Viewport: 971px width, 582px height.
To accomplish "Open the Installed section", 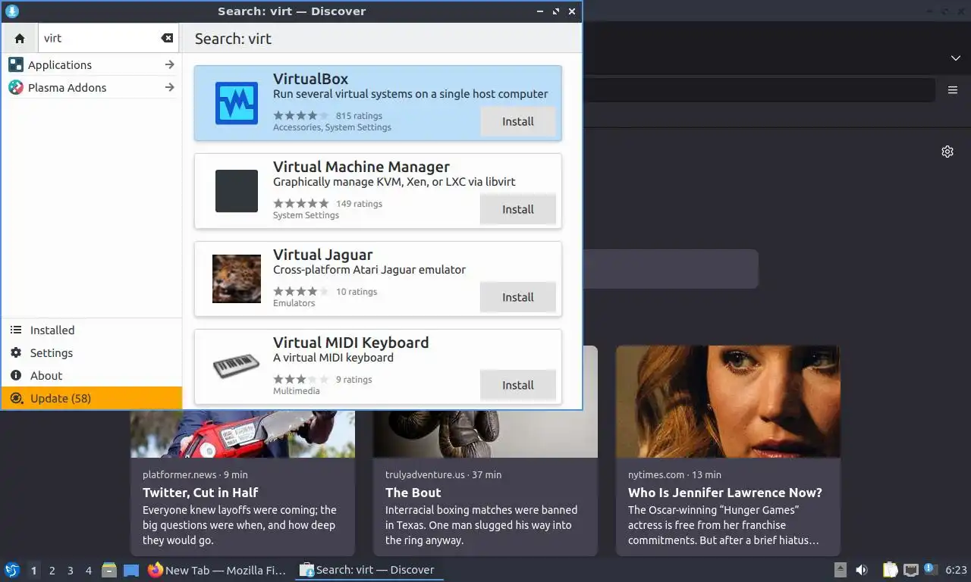I will click(x=91, y=330).
